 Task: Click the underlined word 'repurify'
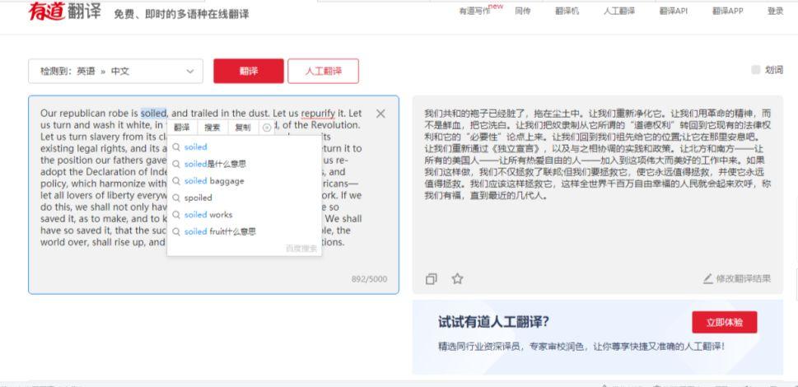[x=318, y=114]
